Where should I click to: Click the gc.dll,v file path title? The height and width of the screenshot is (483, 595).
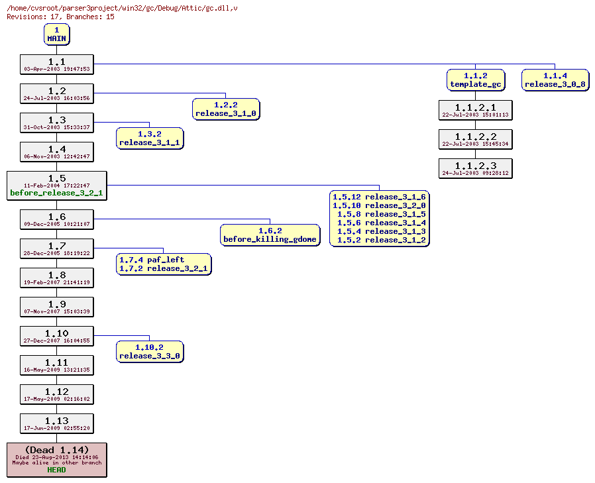point(122,8)
